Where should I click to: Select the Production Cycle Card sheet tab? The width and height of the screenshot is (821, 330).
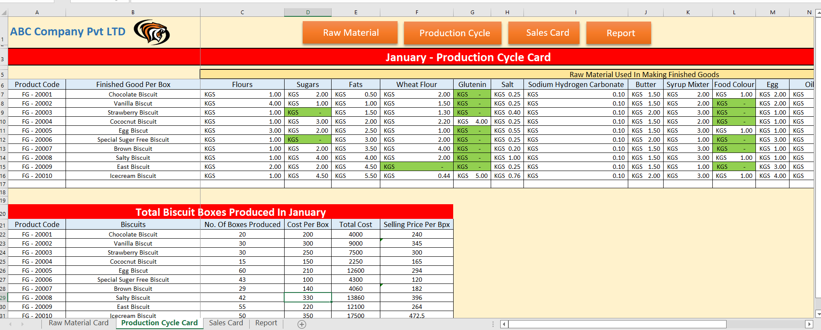pyautogui.click(x=160, y=323)
